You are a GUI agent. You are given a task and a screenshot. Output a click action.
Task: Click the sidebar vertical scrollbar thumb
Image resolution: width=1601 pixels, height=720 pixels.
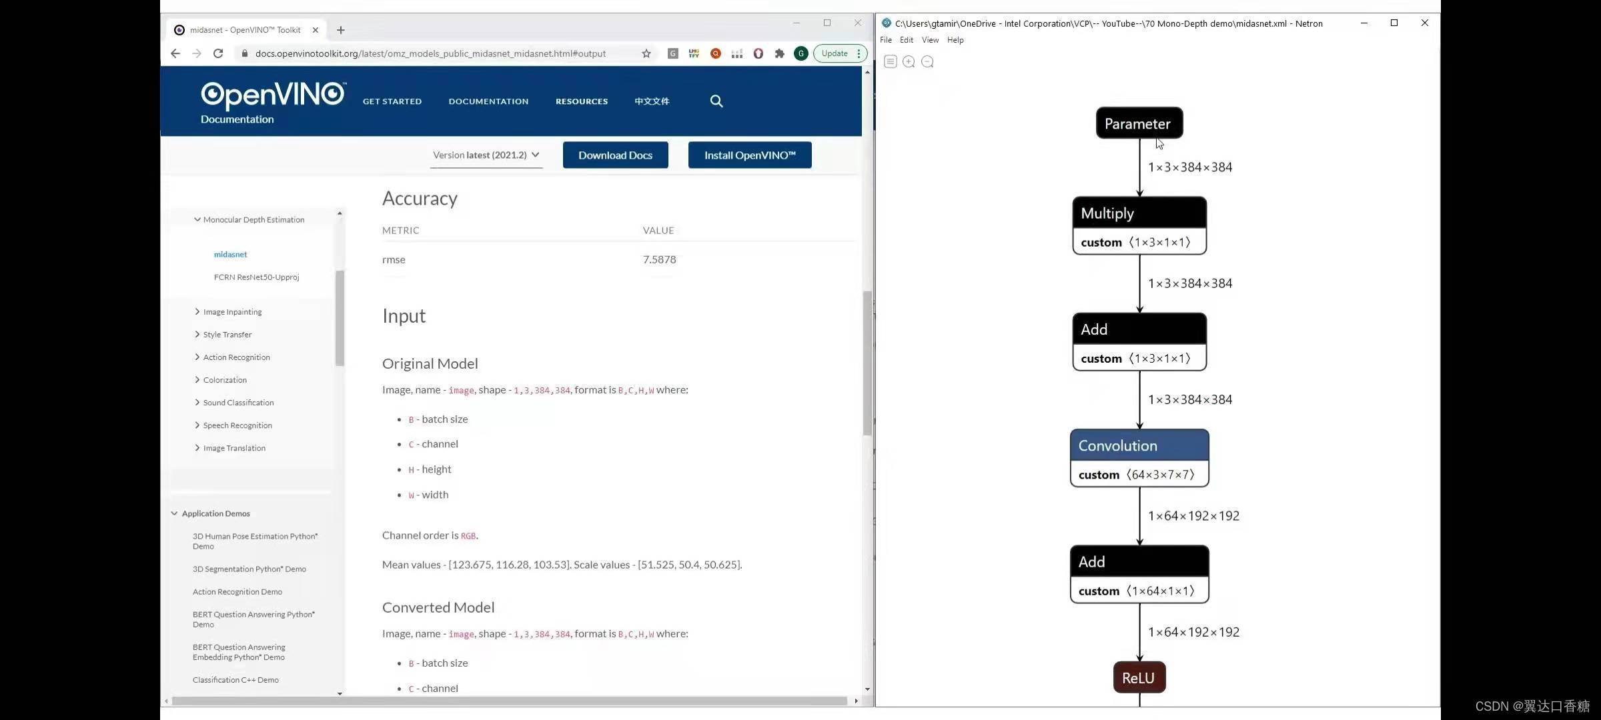(x=340, y=318)
